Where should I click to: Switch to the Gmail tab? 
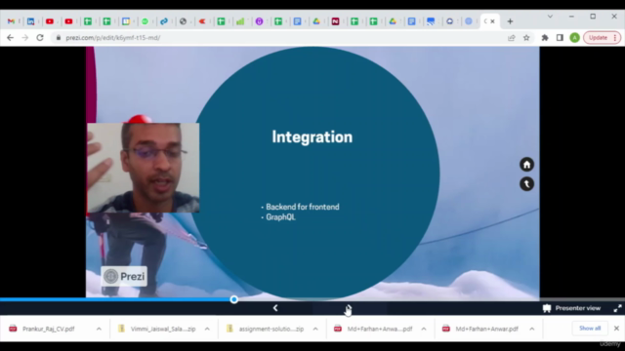(11, 21)
